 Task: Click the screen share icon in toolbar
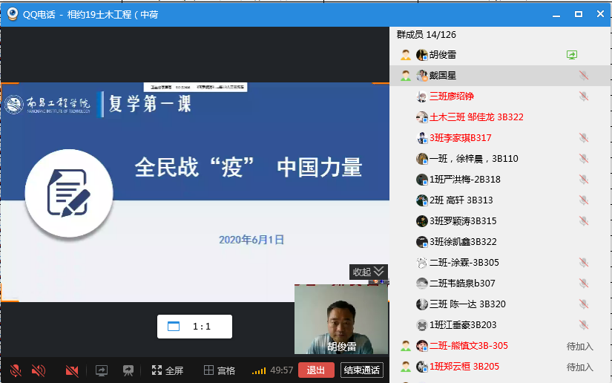(x=102, y=370)
